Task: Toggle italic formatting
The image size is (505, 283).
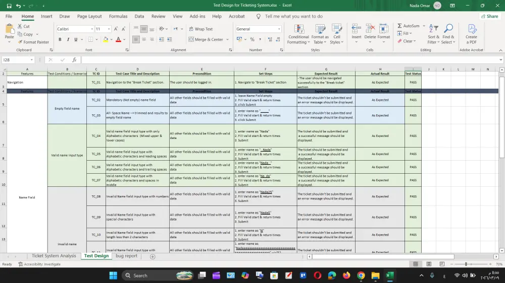Action: pos(68,39)
